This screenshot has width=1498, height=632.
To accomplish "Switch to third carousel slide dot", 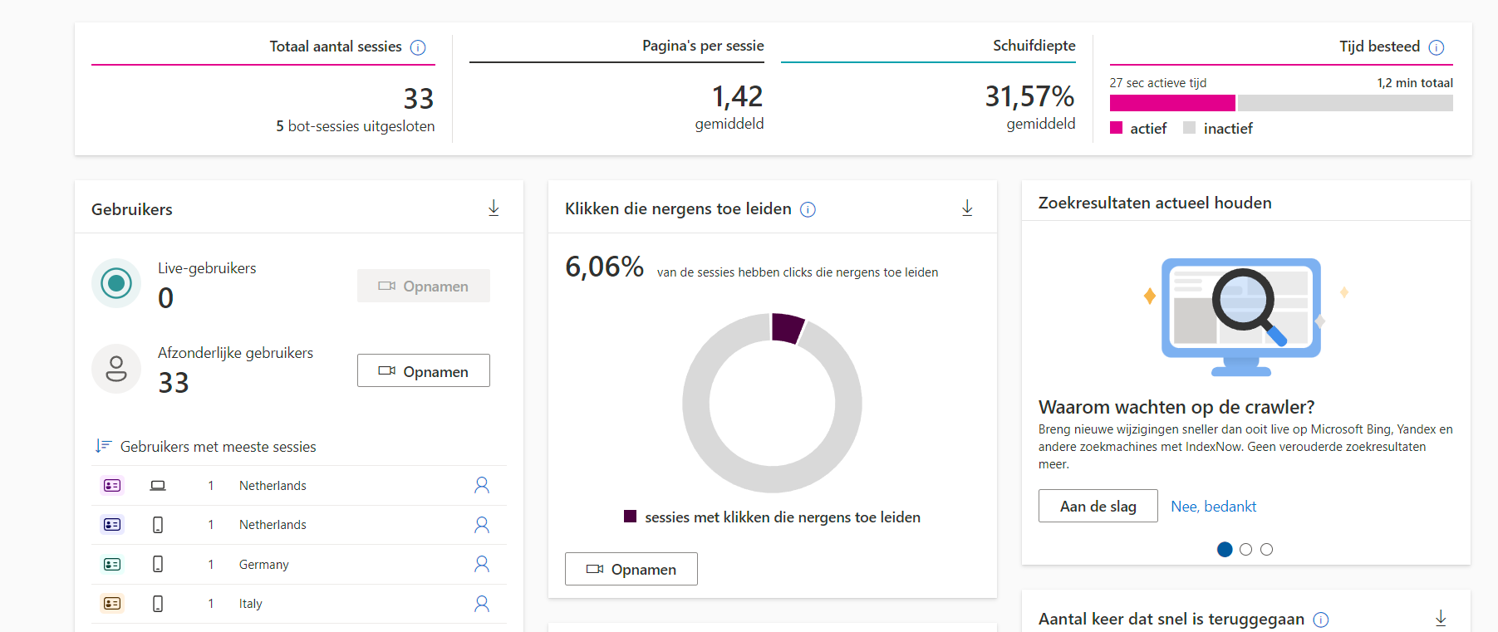I will coord(1266,549).
